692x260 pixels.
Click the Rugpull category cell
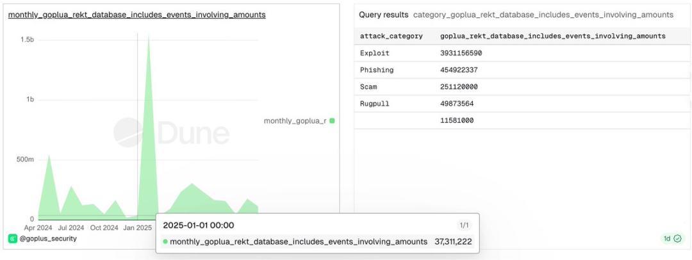(x=374, y=103)
